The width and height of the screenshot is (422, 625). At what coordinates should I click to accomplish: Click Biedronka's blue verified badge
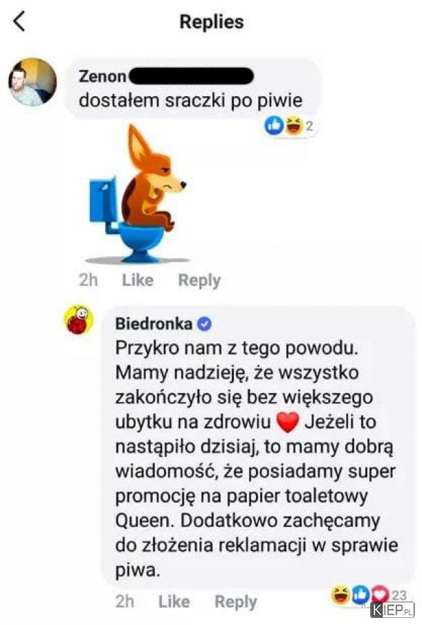click(x=205, y=324)
